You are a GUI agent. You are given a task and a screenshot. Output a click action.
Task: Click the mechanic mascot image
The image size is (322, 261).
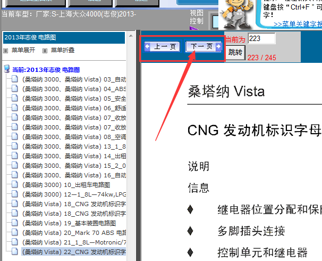(237, 14)
